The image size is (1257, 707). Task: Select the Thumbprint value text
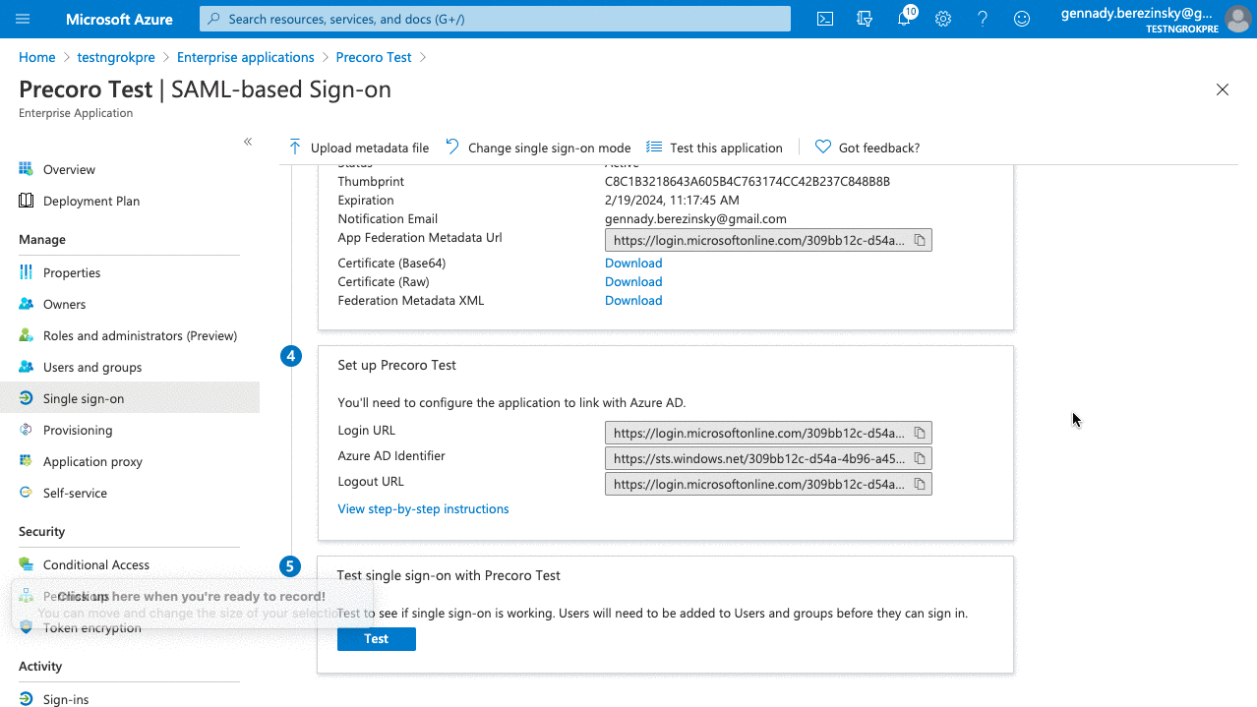[x=748, y=181]
